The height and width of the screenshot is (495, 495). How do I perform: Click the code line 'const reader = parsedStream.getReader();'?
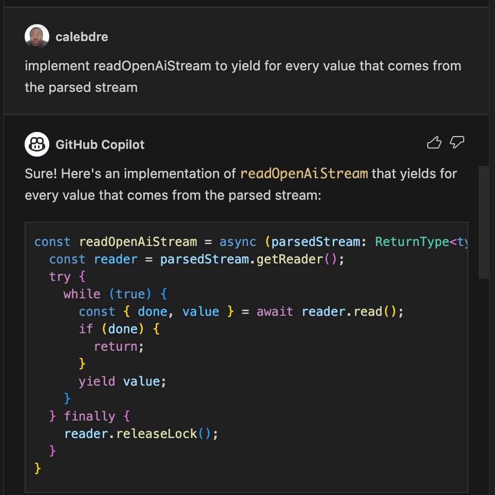click(196, 259)
